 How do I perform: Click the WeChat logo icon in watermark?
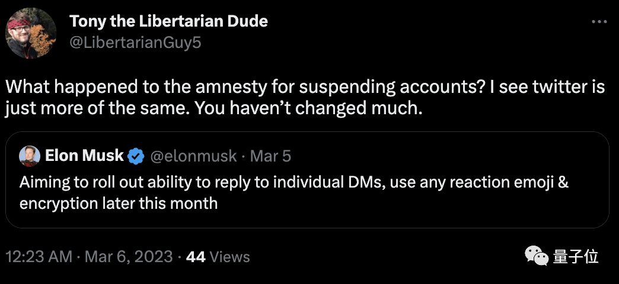pos(537,256)
